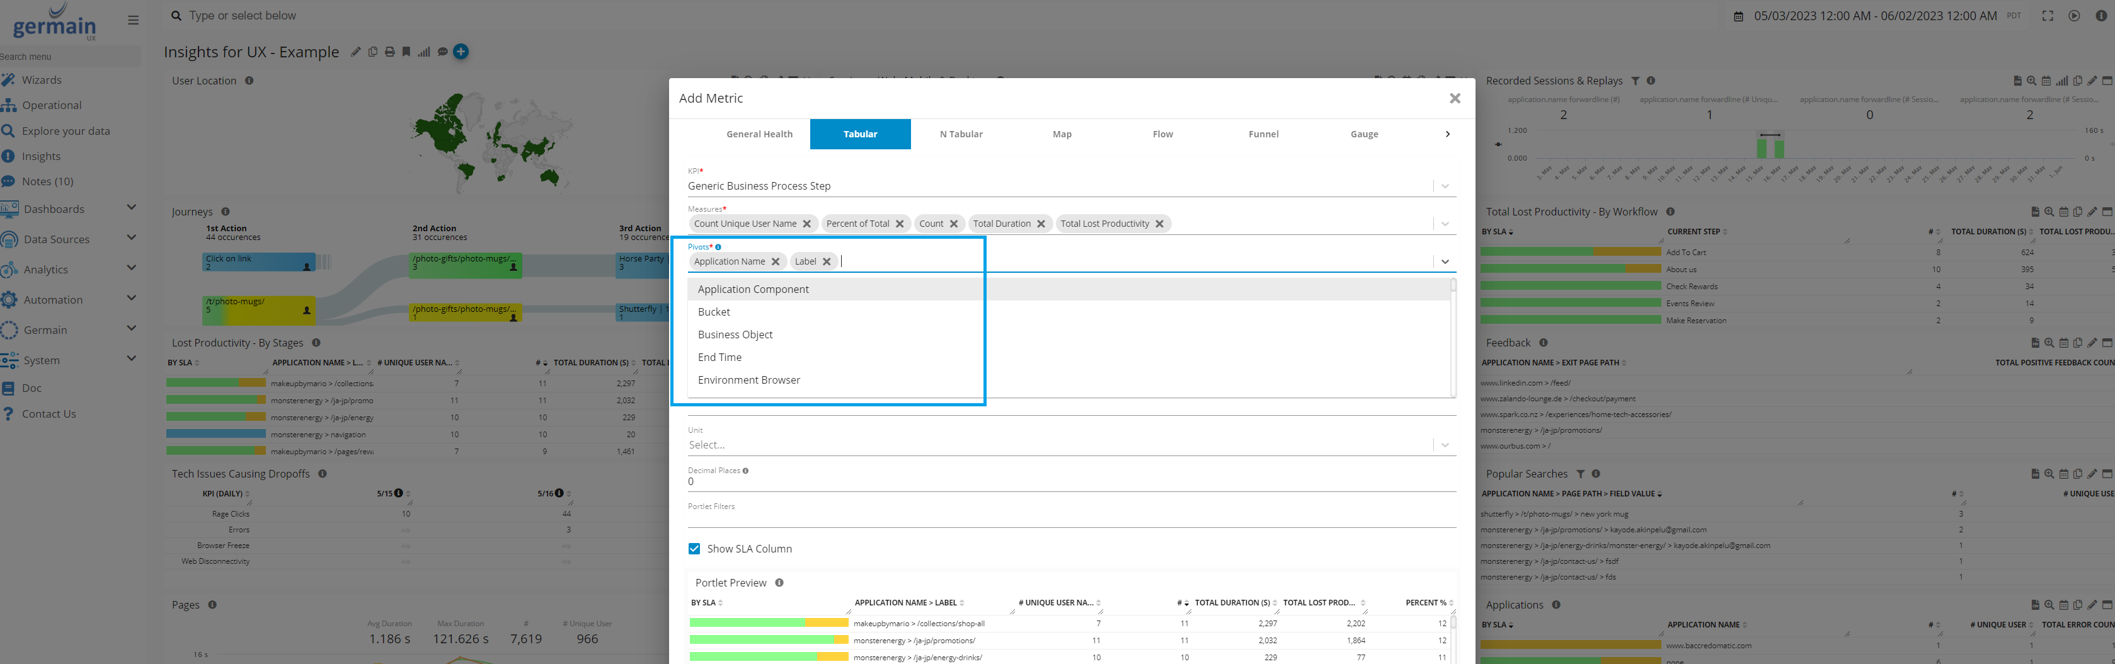This screenshot has width=2115, height=664.
Task: Select Business Object from pivot options
Action: tap(735, 335)
